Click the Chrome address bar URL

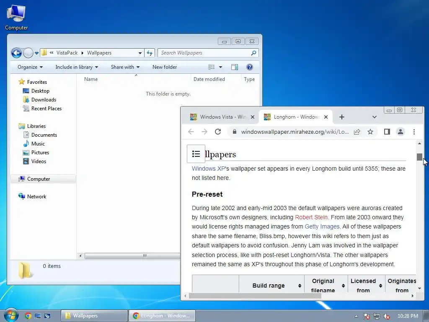295,132
